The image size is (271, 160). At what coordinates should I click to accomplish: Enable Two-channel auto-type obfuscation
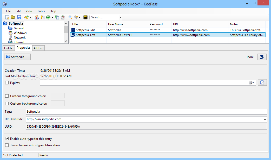7,145
